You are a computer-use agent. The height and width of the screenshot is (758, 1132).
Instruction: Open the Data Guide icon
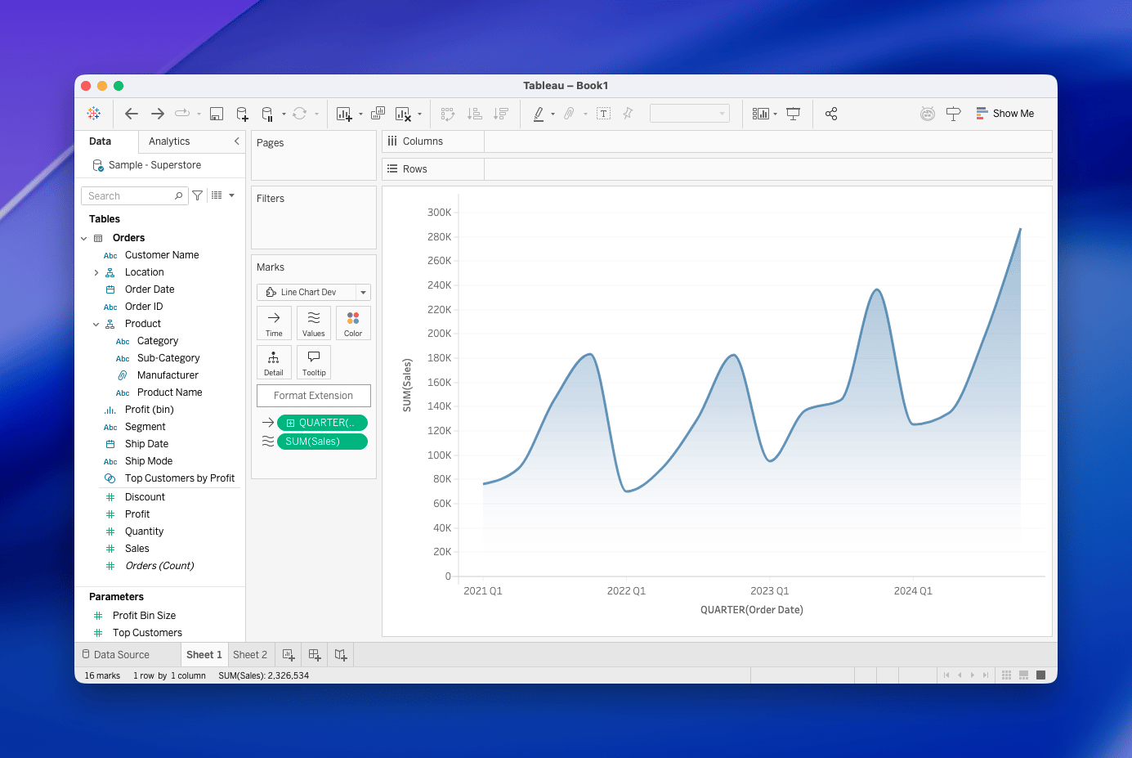click(x=928, y=114)
